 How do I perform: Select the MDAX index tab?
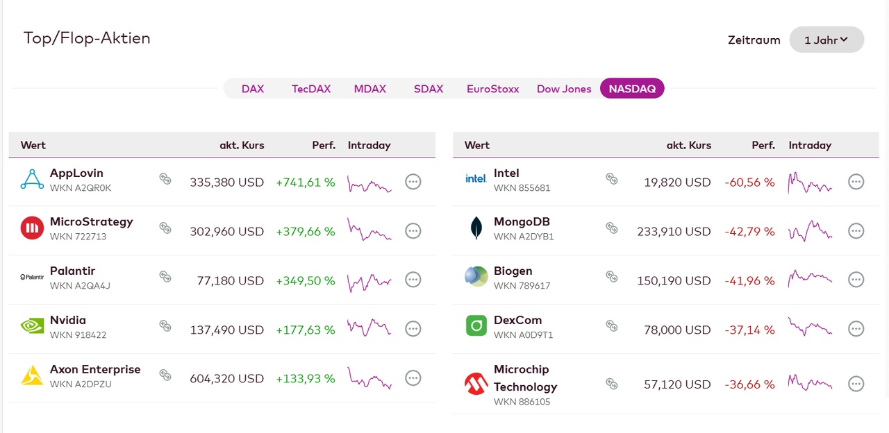369,89
